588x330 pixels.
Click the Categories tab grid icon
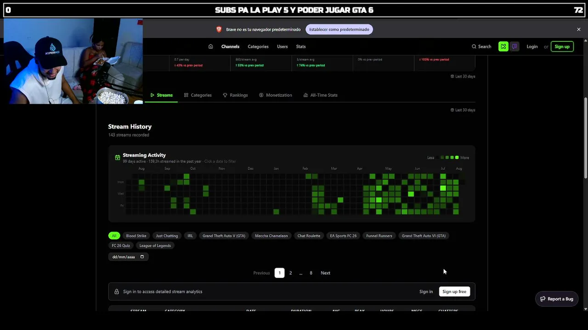(186, 95)
